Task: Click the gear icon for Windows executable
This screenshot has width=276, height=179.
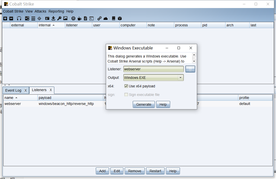Action: [73, 19]
